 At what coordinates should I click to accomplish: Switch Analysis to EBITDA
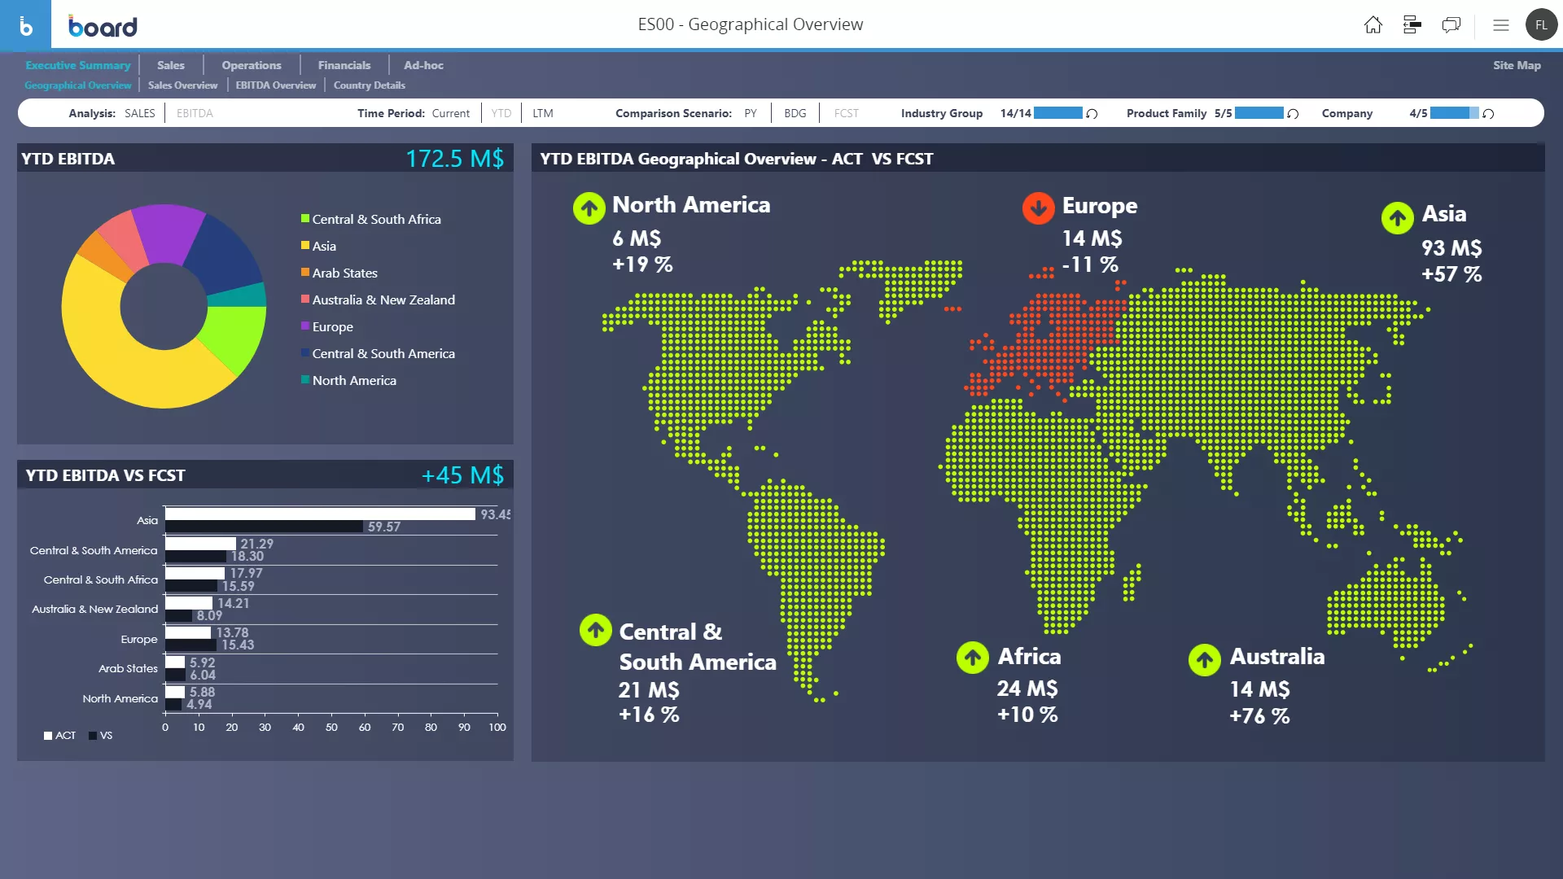[x=195, y=113]
